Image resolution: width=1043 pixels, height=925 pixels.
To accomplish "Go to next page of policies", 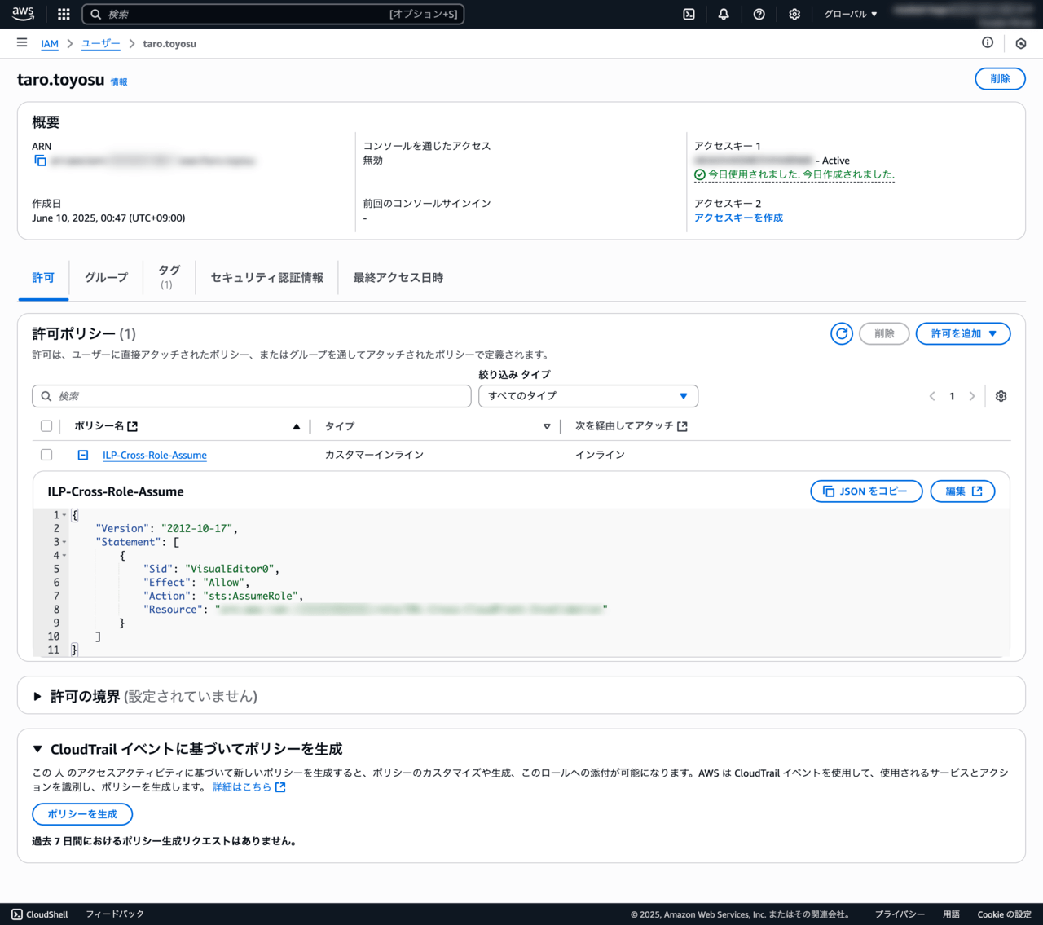I will coord(972,396).
